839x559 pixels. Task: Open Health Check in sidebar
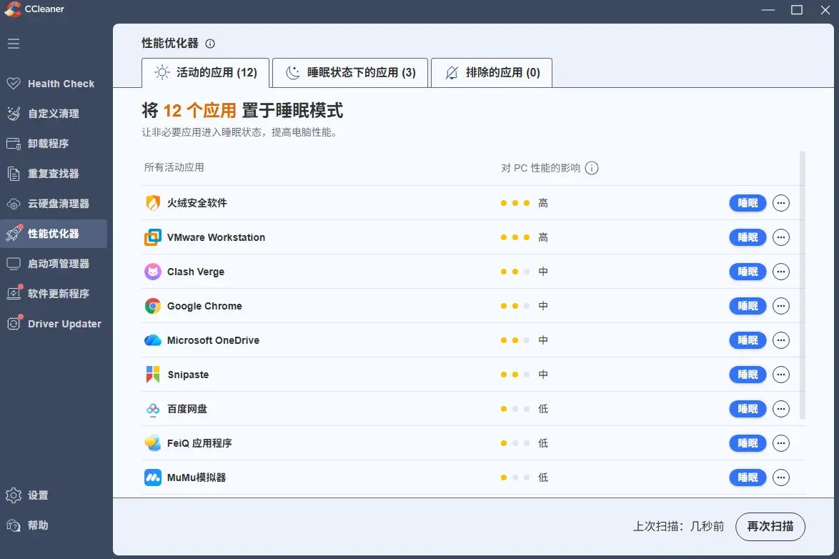point(54,84)
